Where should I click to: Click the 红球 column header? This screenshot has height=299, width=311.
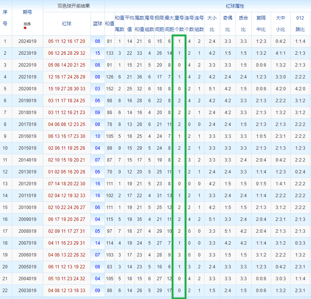coord(67,24)
